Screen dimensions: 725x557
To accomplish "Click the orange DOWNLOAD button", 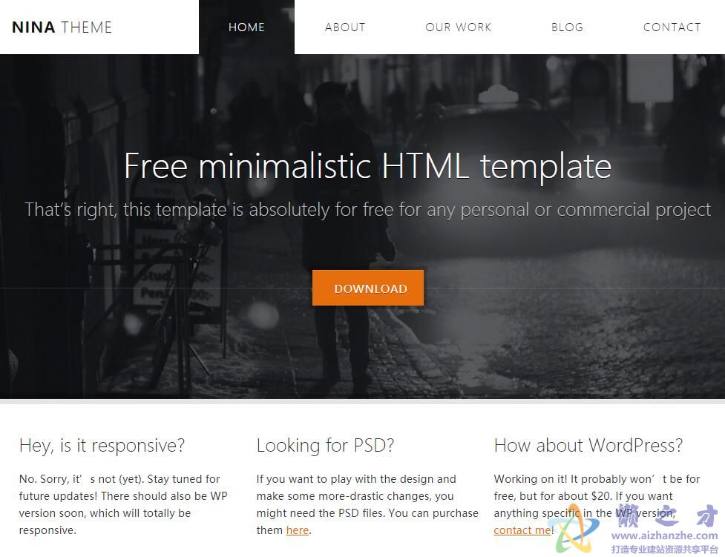I will point(368,288).
